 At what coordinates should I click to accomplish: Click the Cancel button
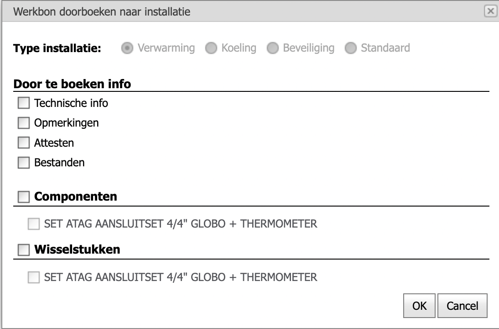coord(463,306)
